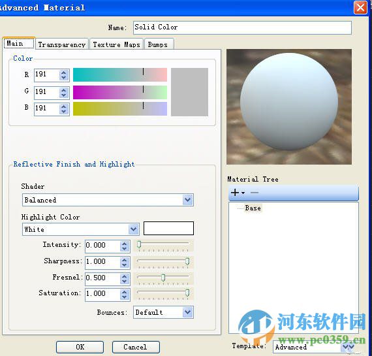Click the Saturation value field
Image resolution: width=372 pixels, height=356 pixels.
(x=102, y=295)
